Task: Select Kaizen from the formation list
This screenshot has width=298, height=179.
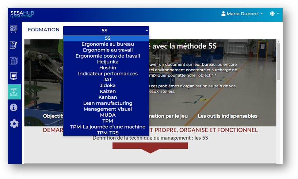Action: click(x=107, y=92)
